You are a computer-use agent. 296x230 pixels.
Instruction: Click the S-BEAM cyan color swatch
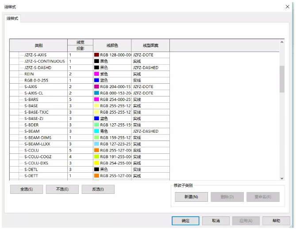96,131
